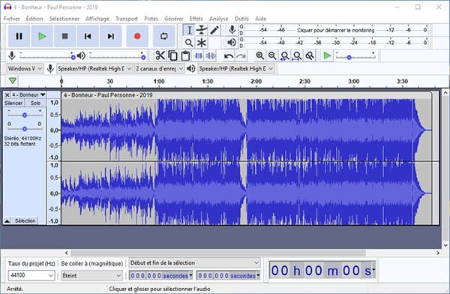Open the Windows audio host dropdown
This screenshot has width=450, height=294.
point(25,68)
